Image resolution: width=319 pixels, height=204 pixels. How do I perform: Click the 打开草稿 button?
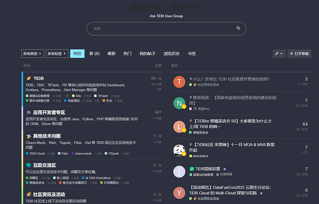click(x=299, y=54)
